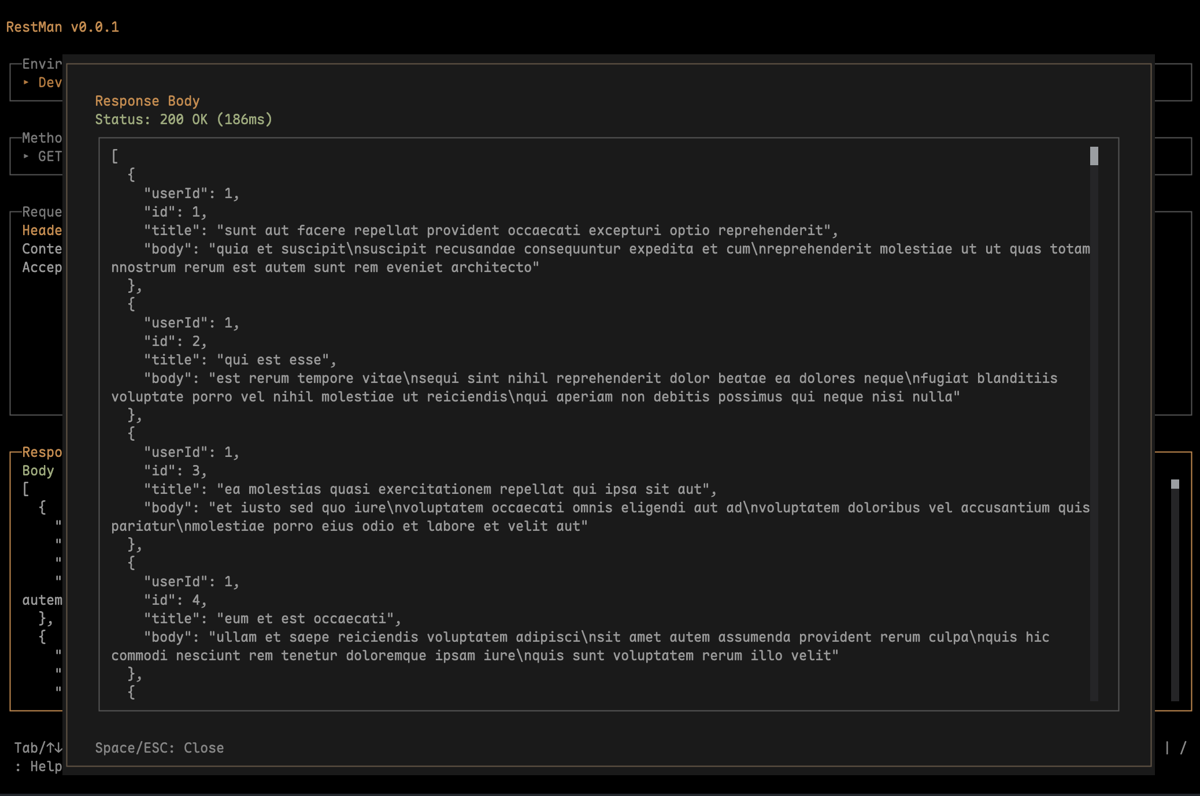
Task: Click the Help shortcut hint at the bottom
Action: tap(45, 767)
